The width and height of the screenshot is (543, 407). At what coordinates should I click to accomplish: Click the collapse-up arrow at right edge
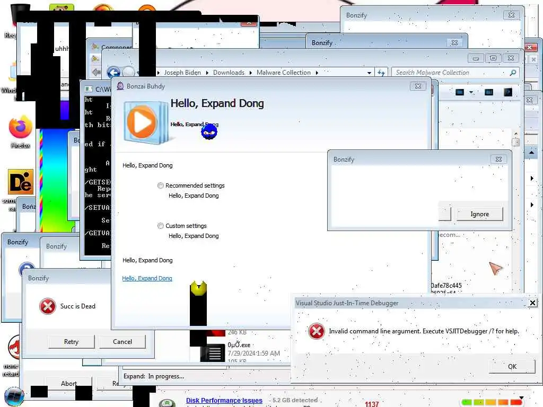531,152
